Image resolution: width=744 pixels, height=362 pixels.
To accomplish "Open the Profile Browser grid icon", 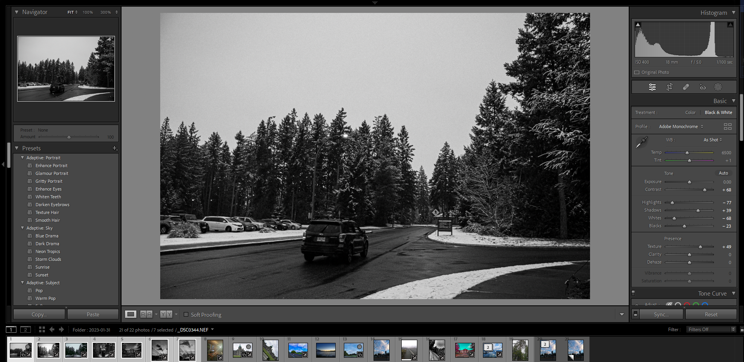I will pos(728,127).
